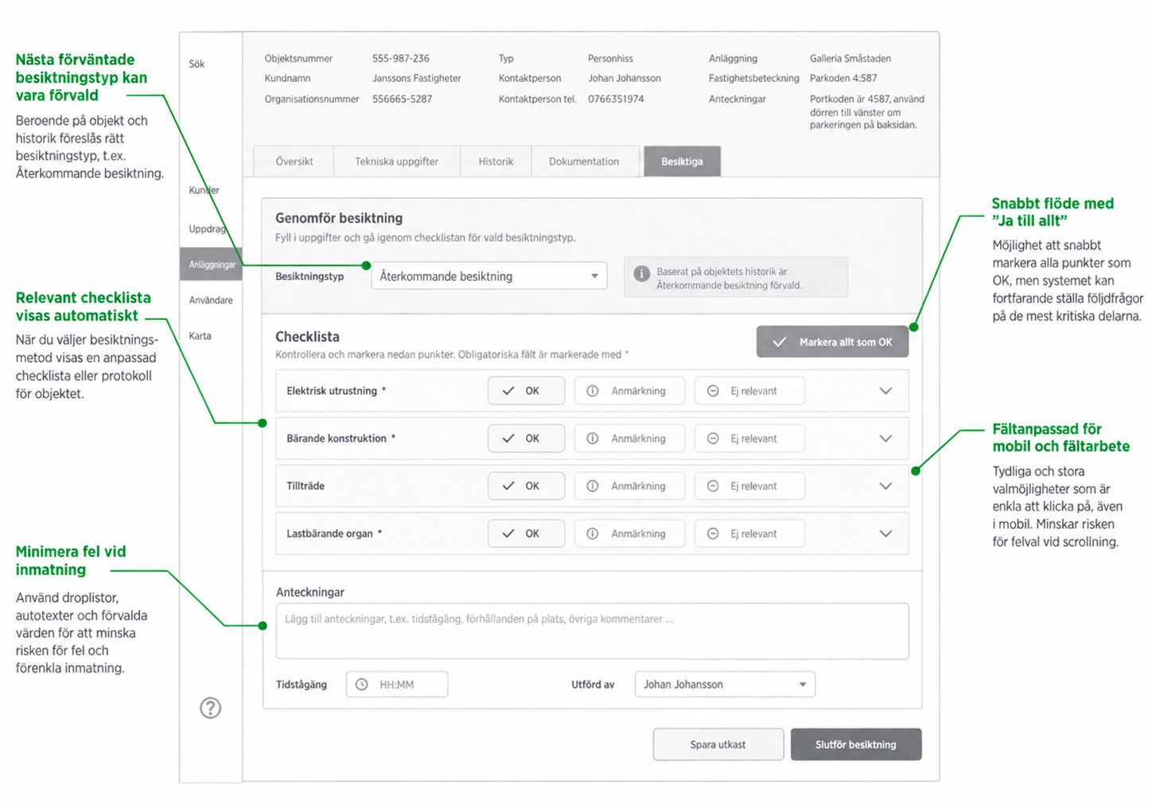Click the phone number 0766351974
Screen dimensions: 1152x805
coord(616,99)
